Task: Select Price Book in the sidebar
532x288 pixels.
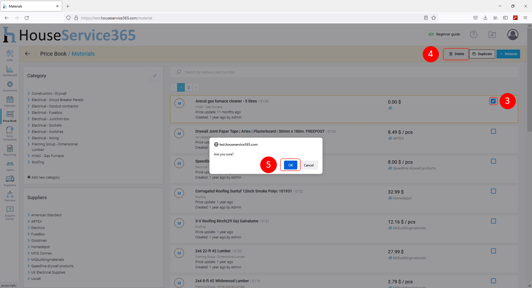Action: (x=10, y=117)
